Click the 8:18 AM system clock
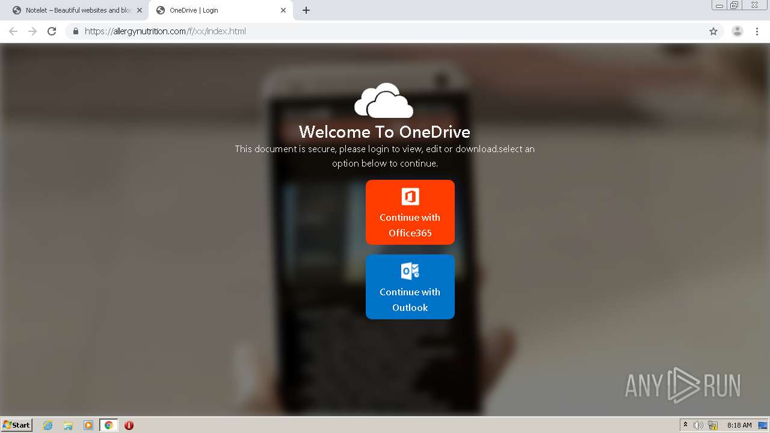Viewport: 770px width, 433px height. (739, 425)
